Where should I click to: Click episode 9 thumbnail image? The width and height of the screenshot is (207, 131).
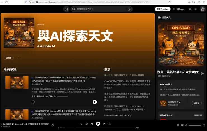[17, 115]
